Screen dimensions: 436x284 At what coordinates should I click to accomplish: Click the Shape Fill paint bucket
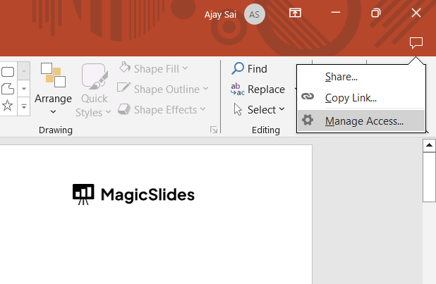125,68
